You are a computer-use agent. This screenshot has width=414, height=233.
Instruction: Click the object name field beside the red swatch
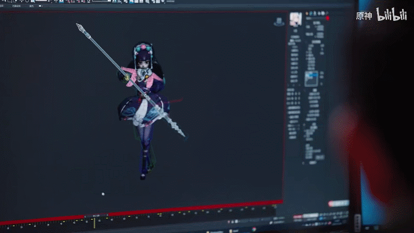tap(315, 18)
